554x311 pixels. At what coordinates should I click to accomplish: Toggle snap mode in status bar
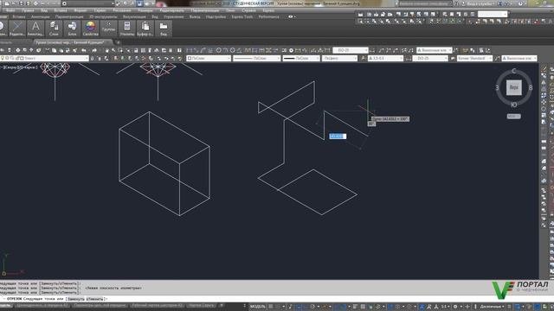pos(278,307)
